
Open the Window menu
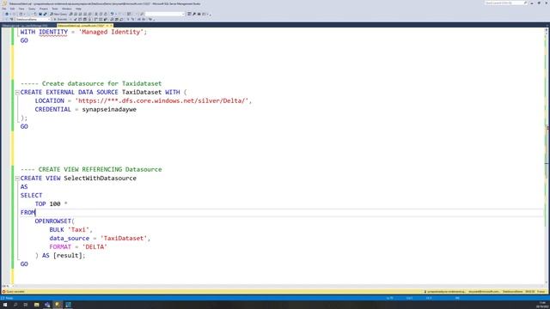click(67, 9)
